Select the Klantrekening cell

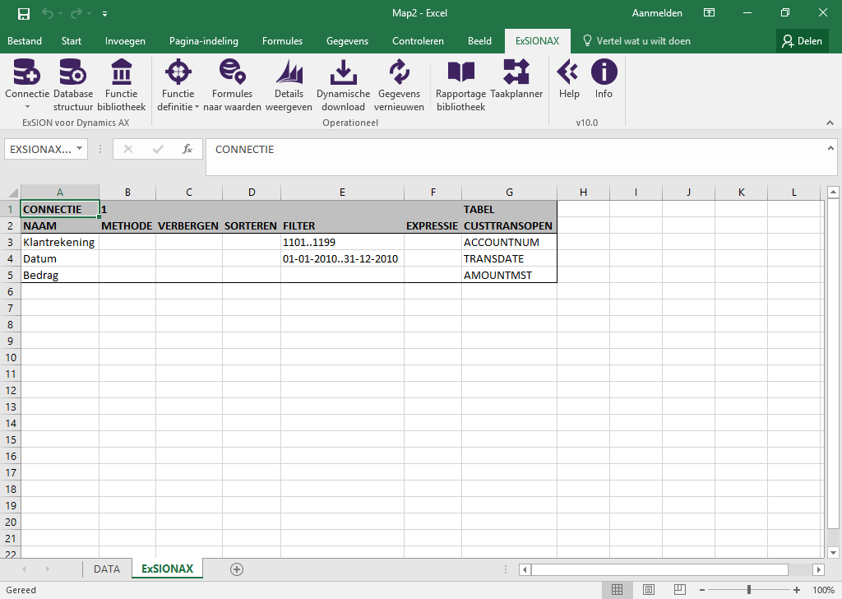tap(59, 242)
